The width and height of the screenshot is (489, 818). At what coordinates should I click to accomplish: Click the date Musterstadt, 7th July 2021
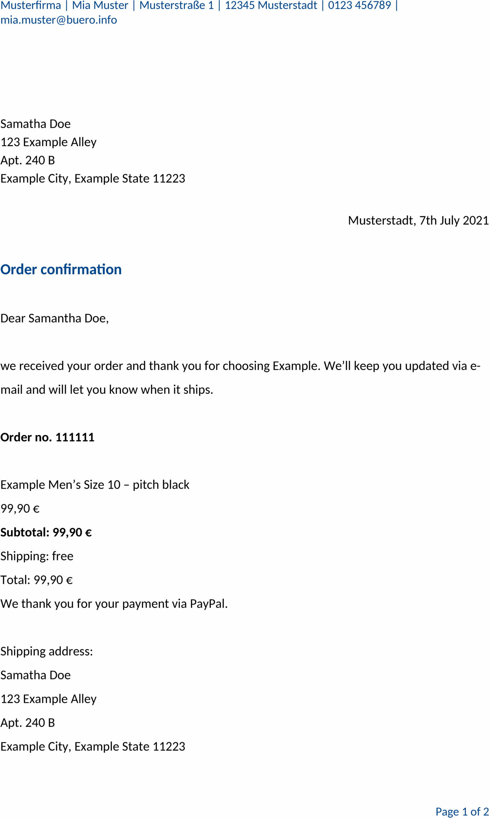point(418,220)
